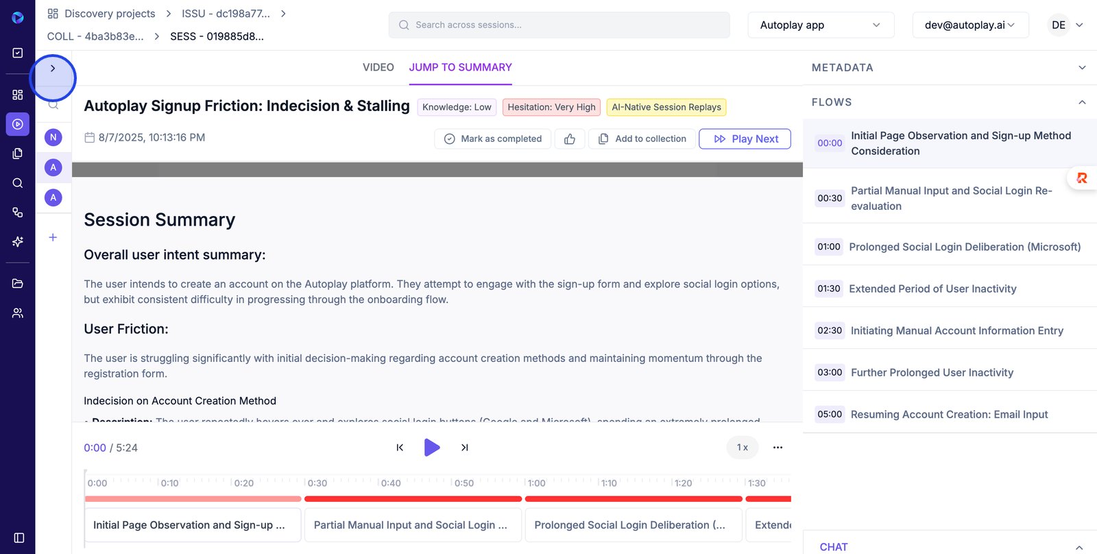The height and width of the screenshot is (554, 1097).
Task: Click the sparkle AI icon in sidebar
Action: tap(18, 241)
